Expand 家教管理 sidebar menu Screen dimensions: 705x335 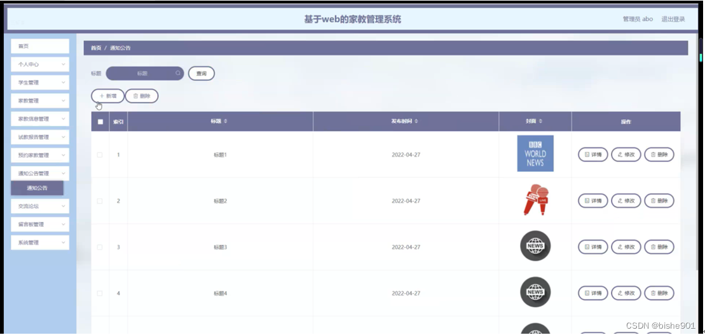click(x=40, y=100)
